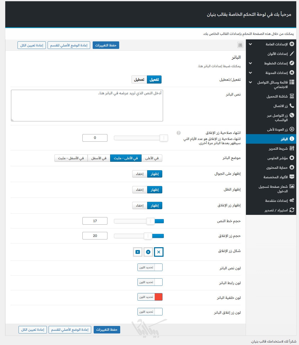Expand the إعدادات المدونة section arrow
This screenshot has width=299, height=345.
pyautogui.click(x=250, y=73)
